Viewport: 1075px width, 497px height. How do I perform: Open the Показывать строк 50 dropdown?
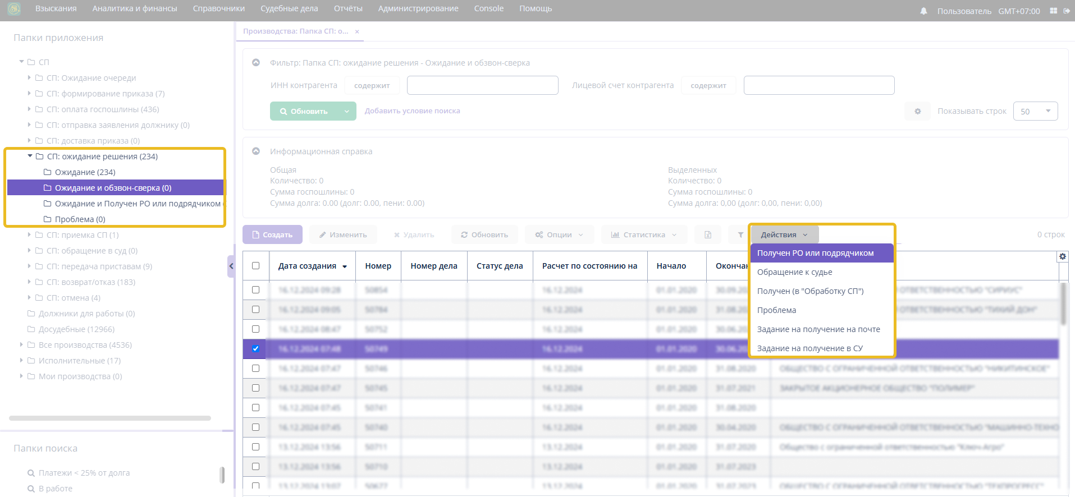pyautogui.click(x=1035, y=111)
